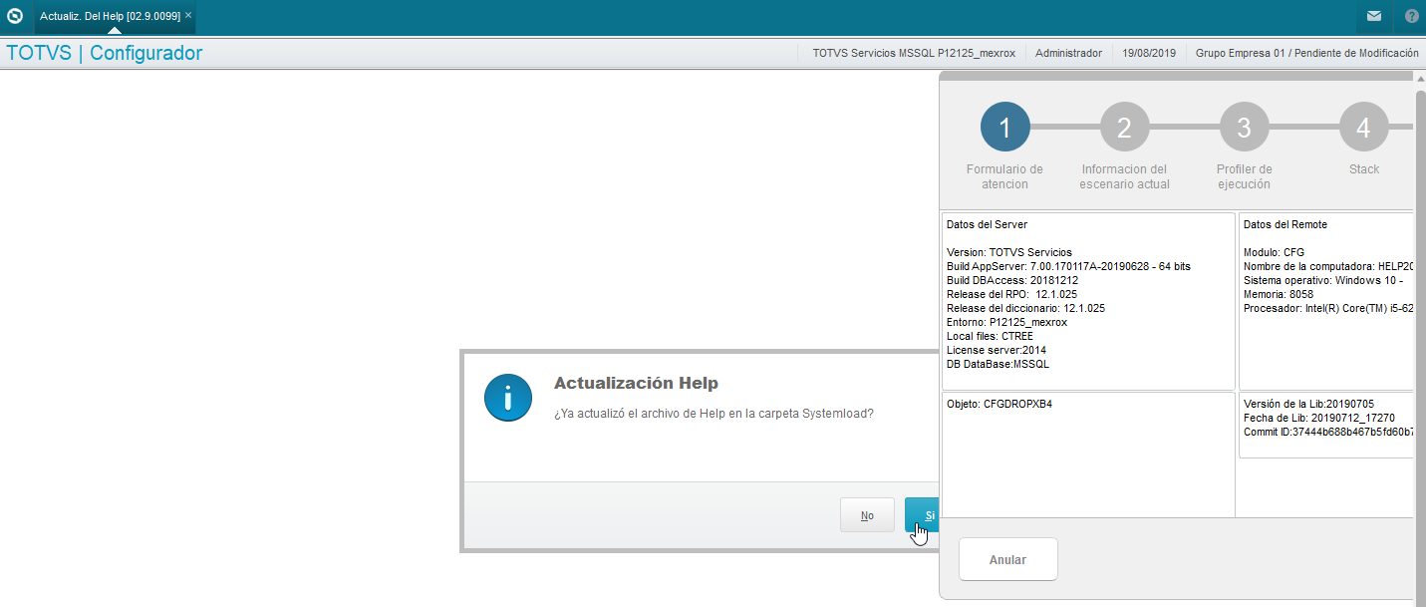The image size is (1426, 607).
Task: Click the Datos del Remote heading
Action: tap(1285, 224)
